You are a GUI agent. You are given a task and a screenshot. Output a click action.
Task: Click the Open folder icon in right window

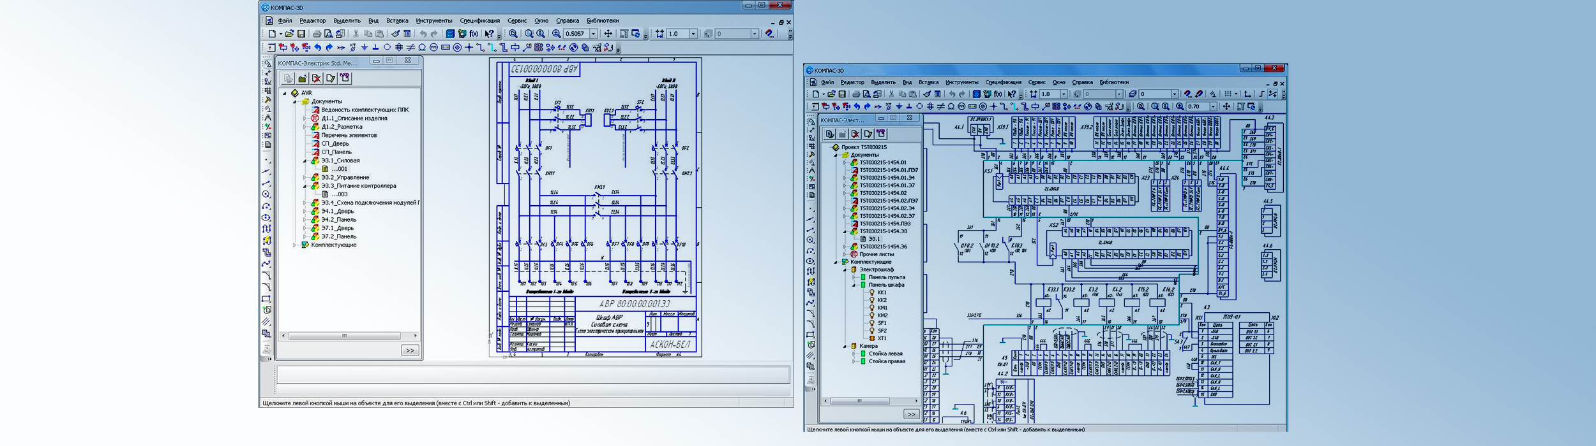(x=831, y=94)
